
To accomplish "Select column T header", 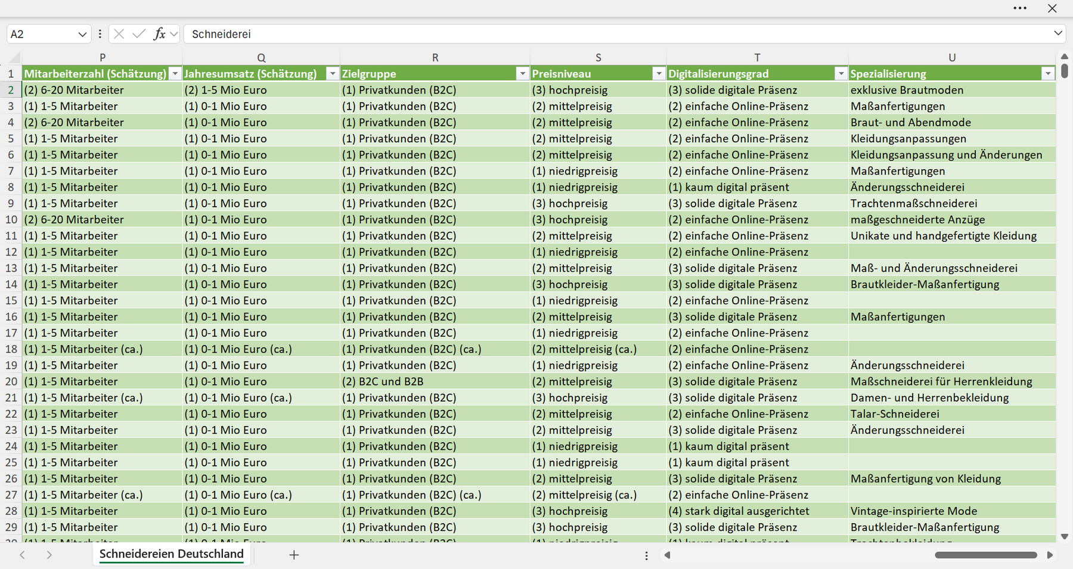I will tap(757, 58).
